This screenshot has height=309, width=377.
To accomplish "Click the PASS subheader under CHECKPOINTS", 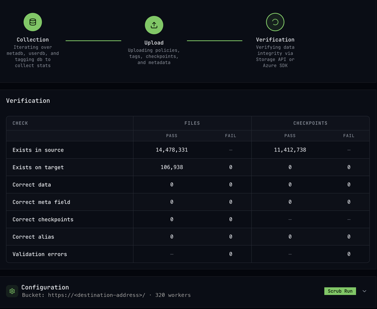I will [290, 136].
